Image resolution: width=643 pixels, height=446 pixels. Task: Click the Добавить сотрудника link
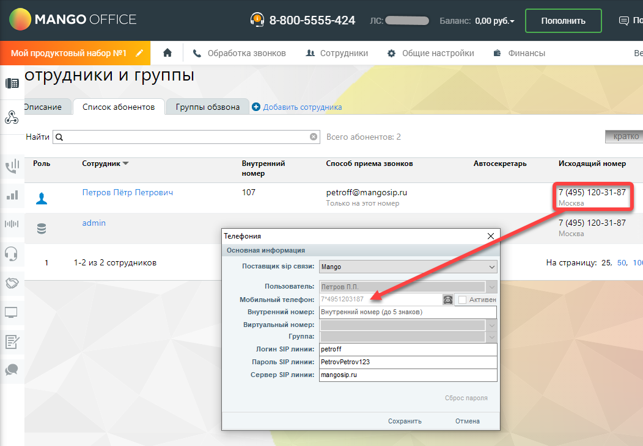tap(302, 107)
